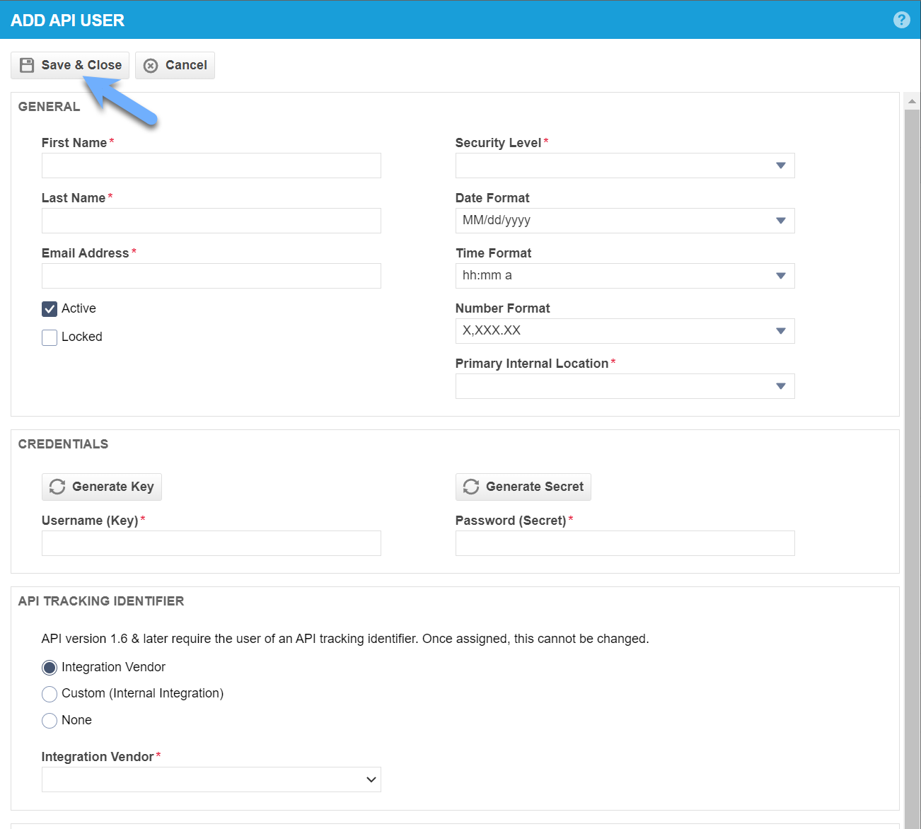Enable the Locked checkbox

(x=49, y=337)
